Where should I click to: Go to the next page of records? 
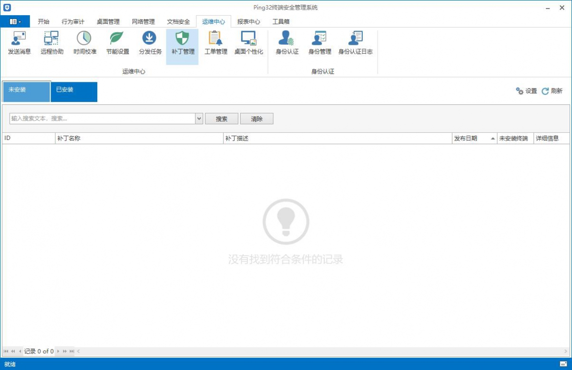click(x=65, y=351)
